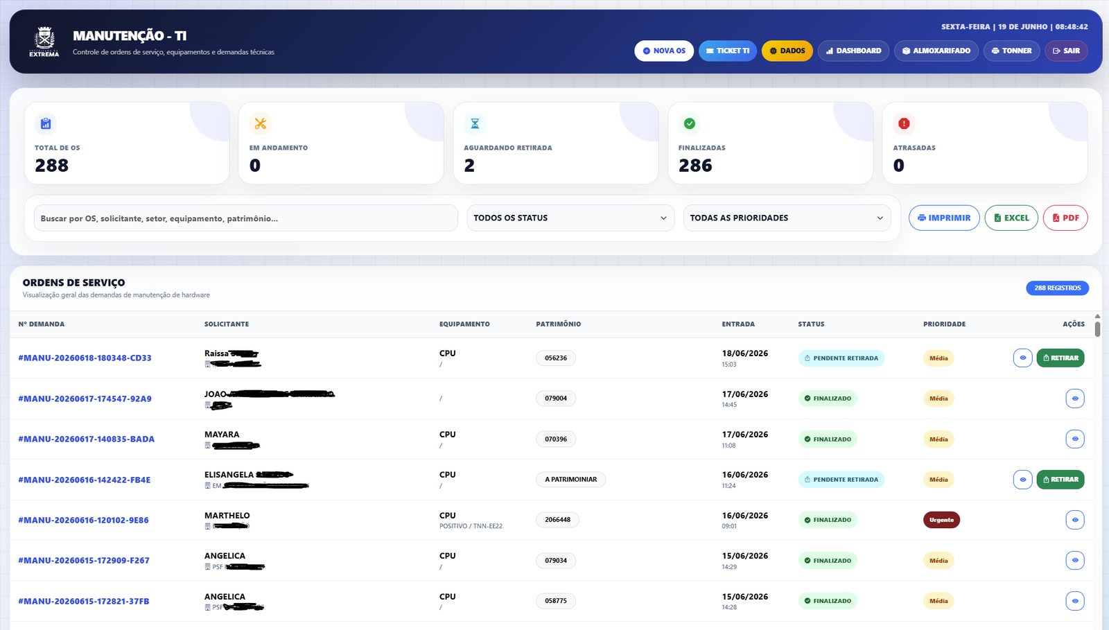
Task: Click the search orders input field
Action: tap(245, 218)
